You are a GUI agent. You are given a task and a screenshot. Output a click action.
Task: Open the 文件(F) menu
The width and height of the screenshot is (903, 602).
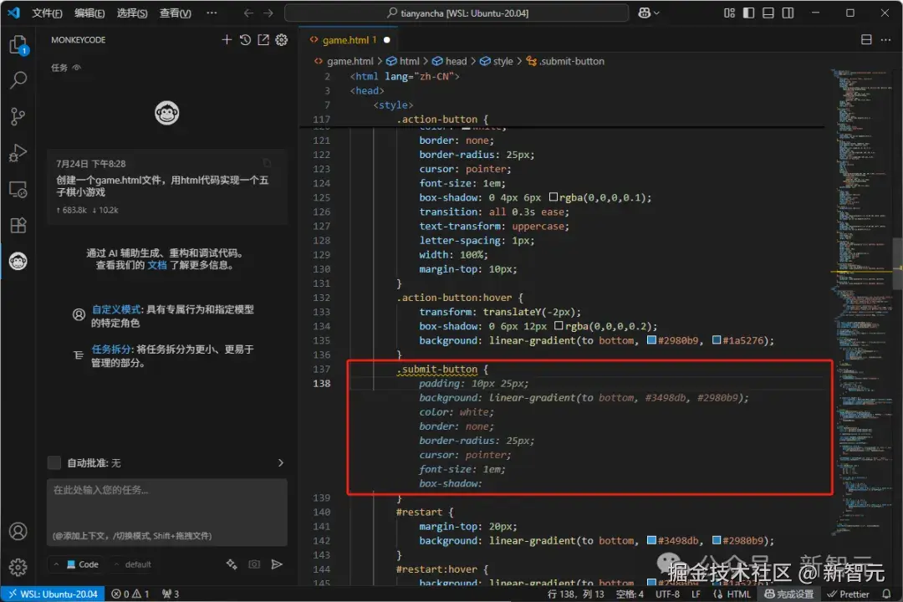[47, 13]
